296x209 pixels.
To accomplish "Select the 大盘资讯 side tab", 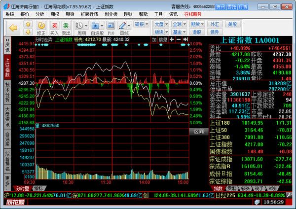I will [7, 117].
